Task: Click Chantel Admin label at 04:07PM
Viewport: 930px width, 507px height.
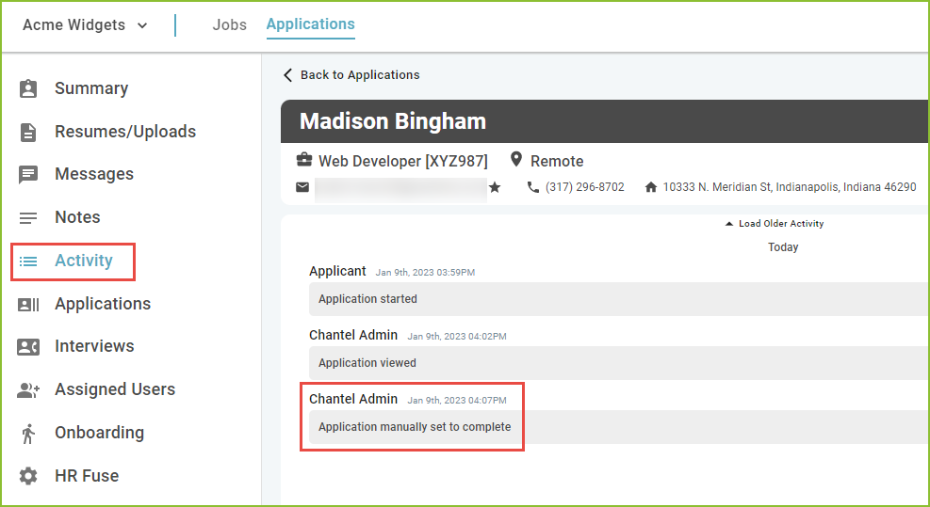Action: click(x=353, y=399)
